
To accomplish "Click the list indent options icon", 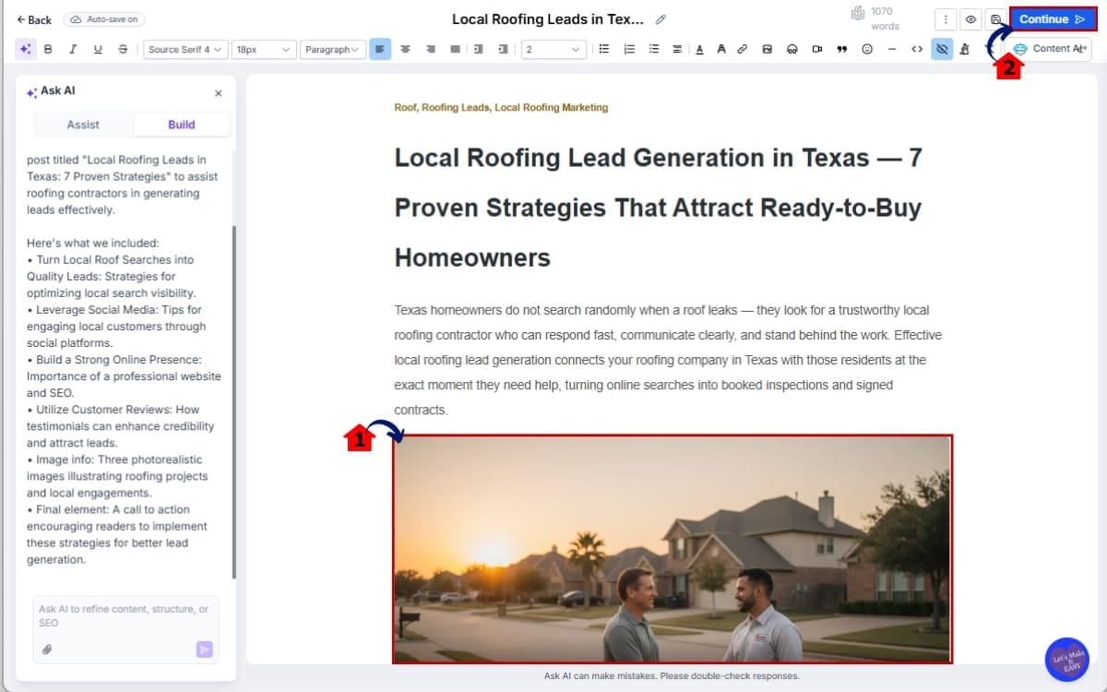I will point(677,49).
